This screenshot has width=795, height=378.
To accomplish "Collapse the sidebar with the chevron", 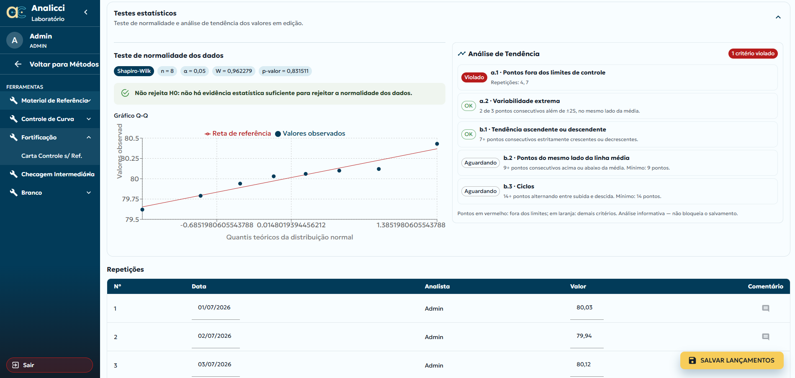I will click(86, 12).
